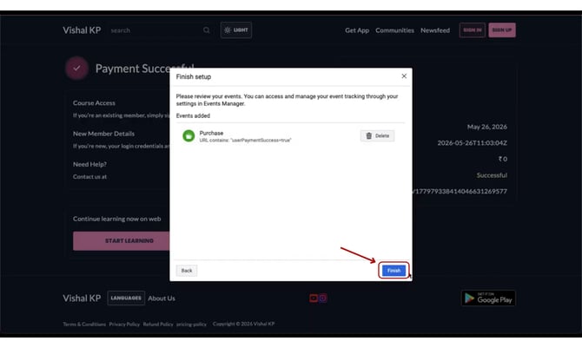Click the Finish setup dialog title
This screenshot has height=354, width=582.
(x=194, y=76)
